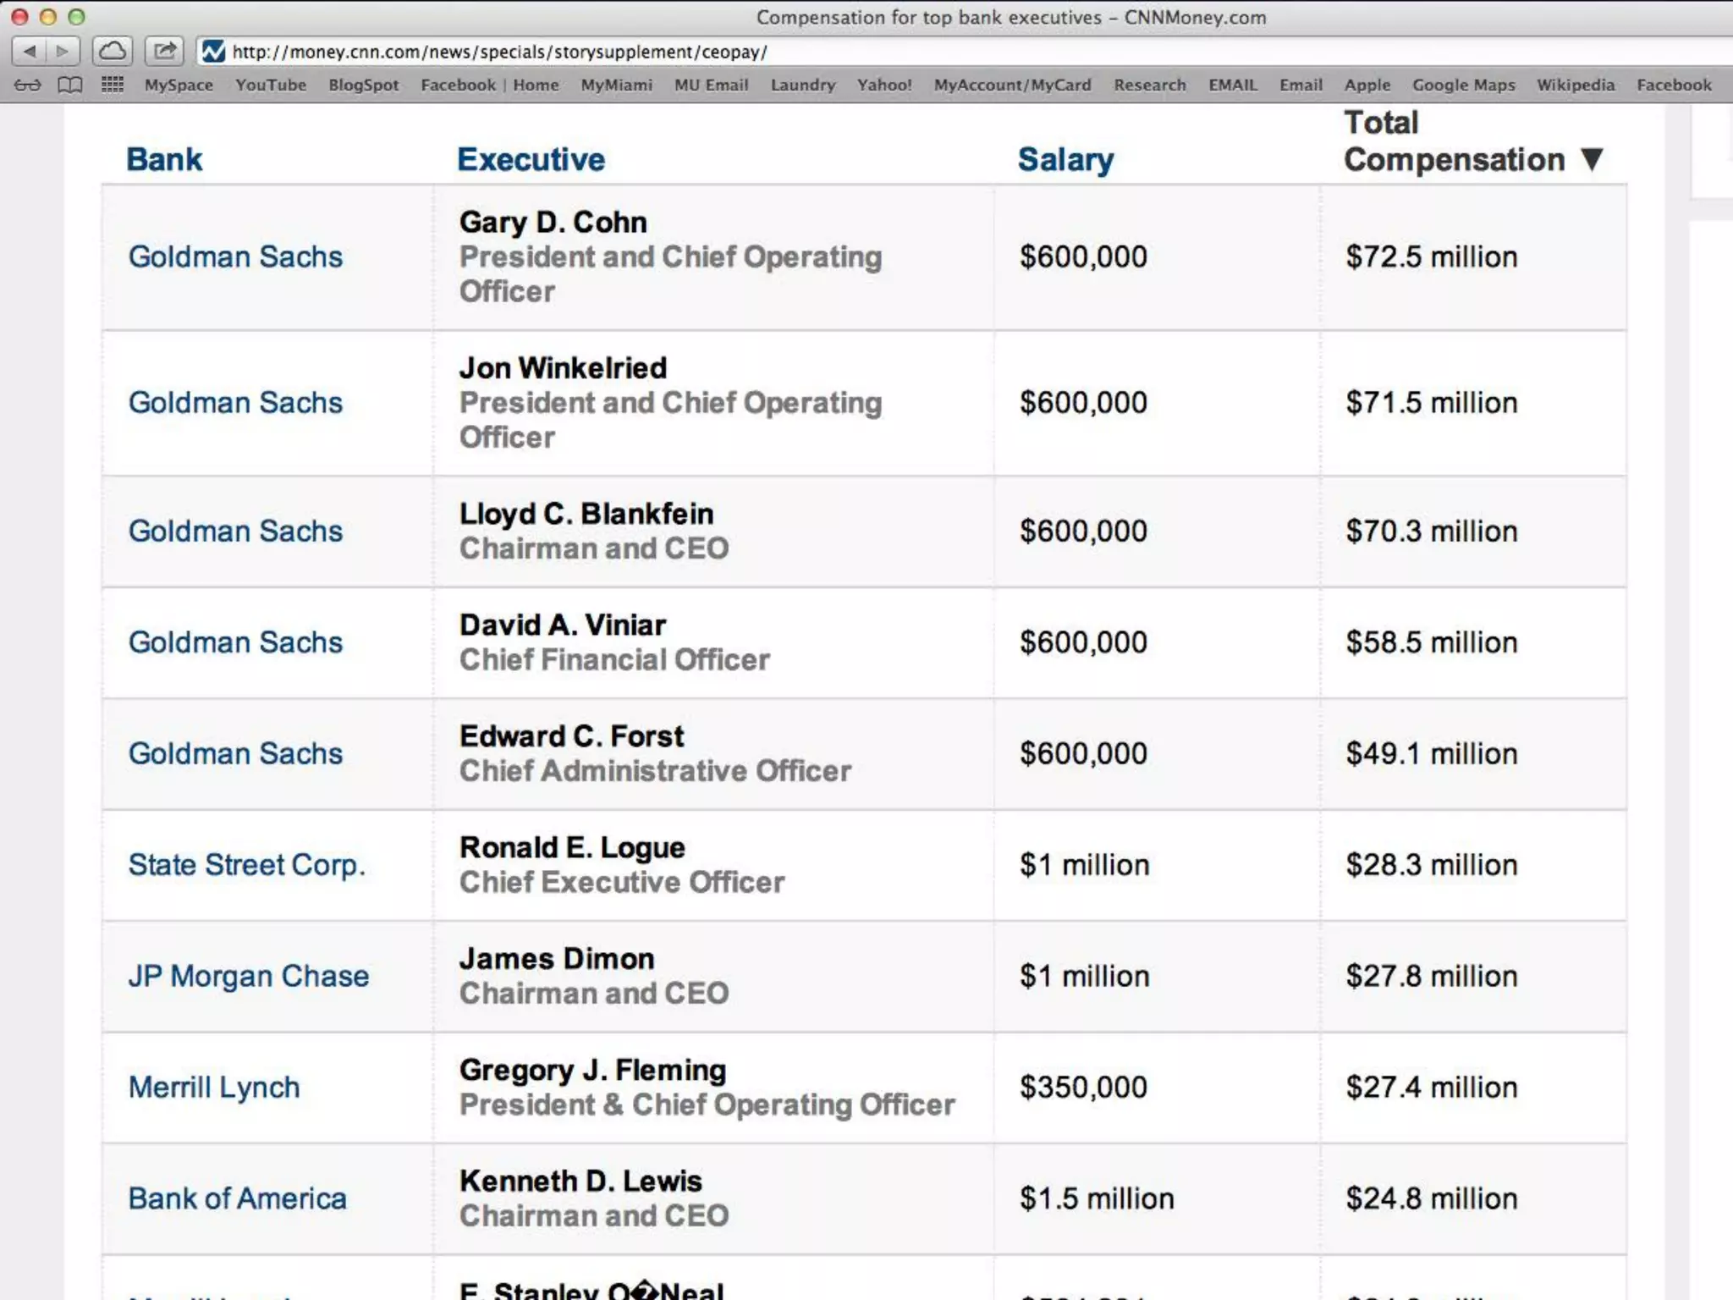Viewport: 1733px width, 1300px height.
Task: Sort the table by Salary column
Action: click(x=1065, y=159)
